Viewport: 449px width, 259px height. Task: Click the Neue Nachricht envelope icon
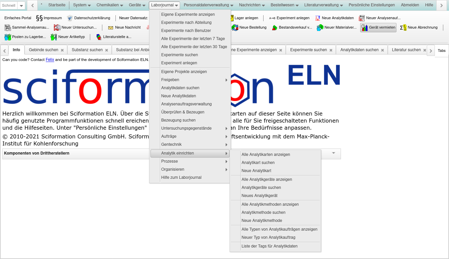coord(110,28)
